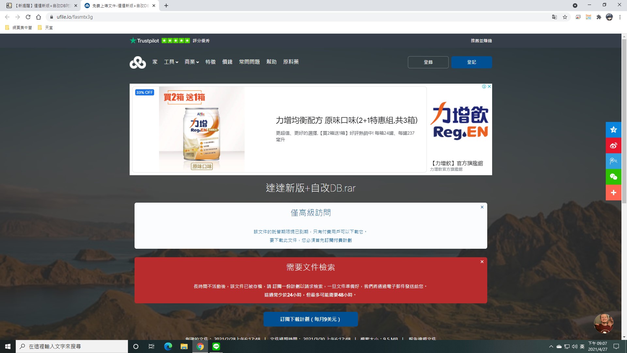The height and width of the screenshot is (353, 627).
Task: Open the 價錢 pricing page
Action: coord(227,62)
